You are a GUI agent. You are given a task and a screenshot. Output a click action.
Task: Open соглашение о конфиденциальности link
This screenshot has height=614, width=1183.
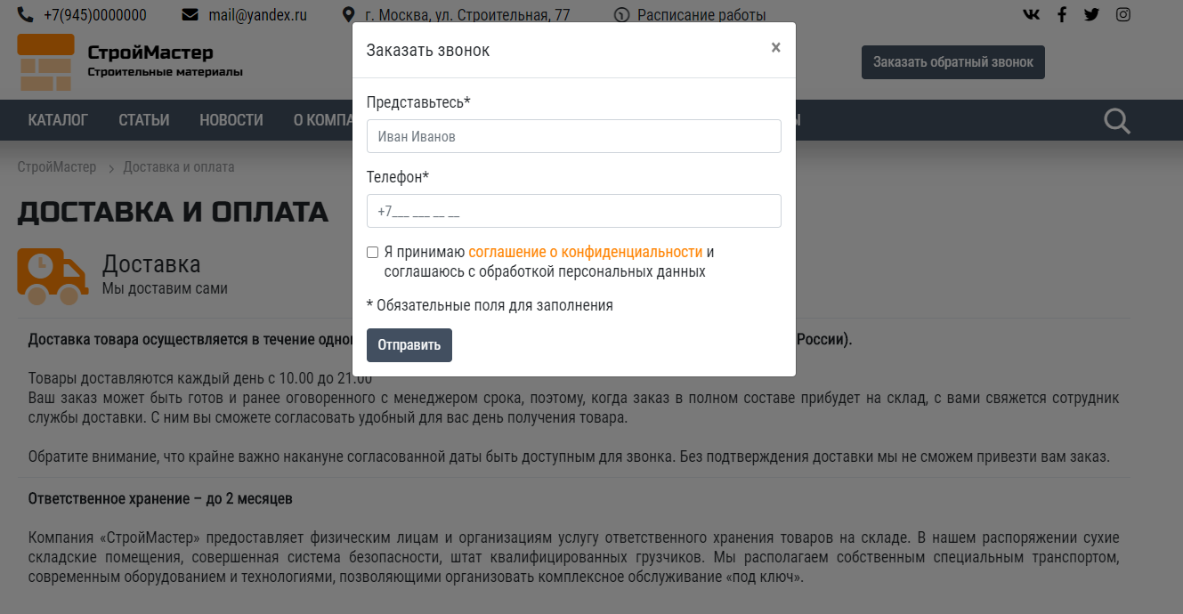(585, 252)
